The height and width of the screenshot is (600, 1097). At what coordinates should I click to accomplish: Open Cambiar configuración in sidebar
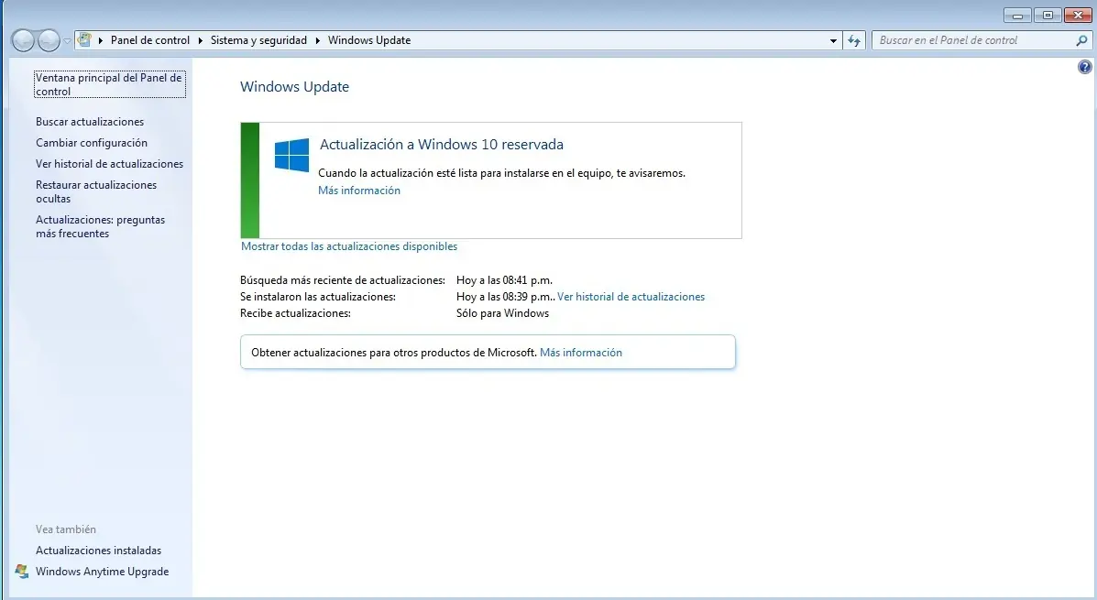[x=92, y=143]
